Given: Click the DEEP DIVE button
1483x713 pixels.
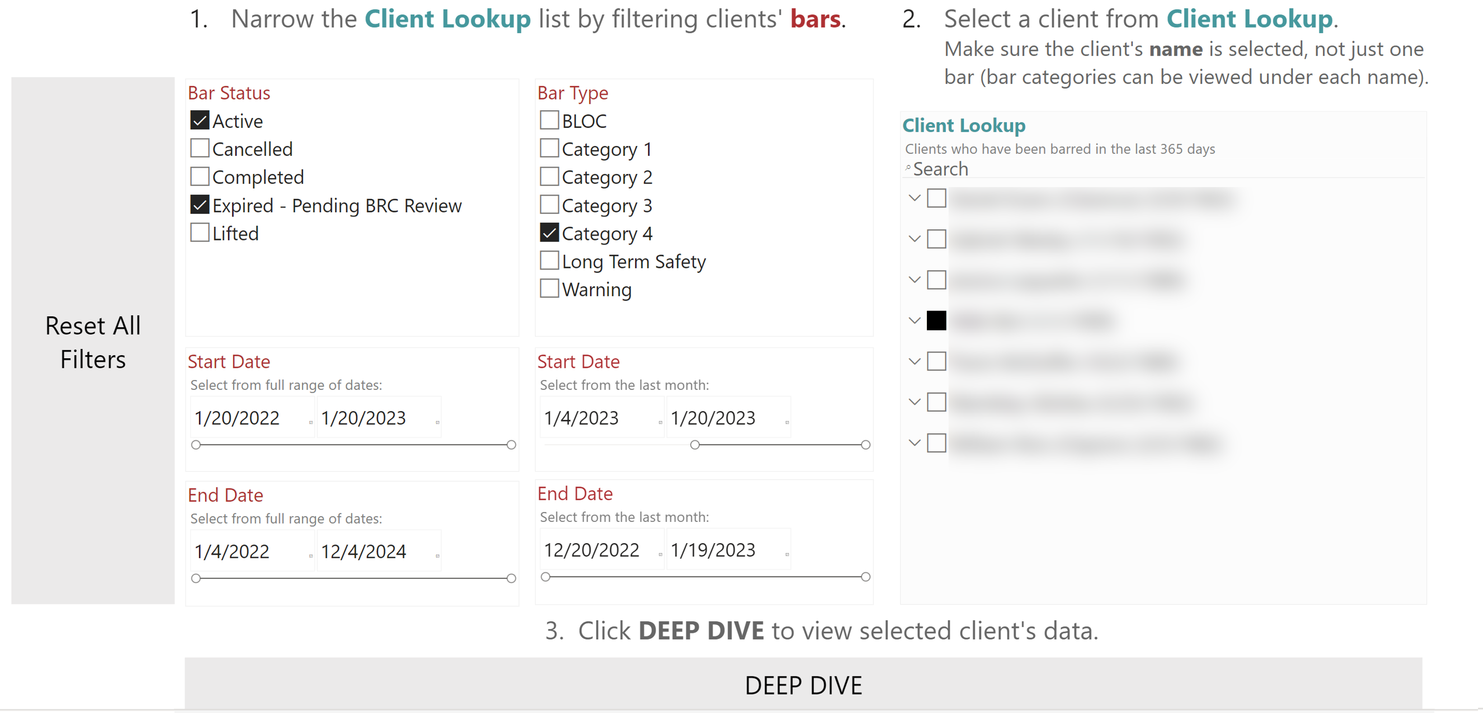Looking at the screenshot, I should (x=803, y=685).
